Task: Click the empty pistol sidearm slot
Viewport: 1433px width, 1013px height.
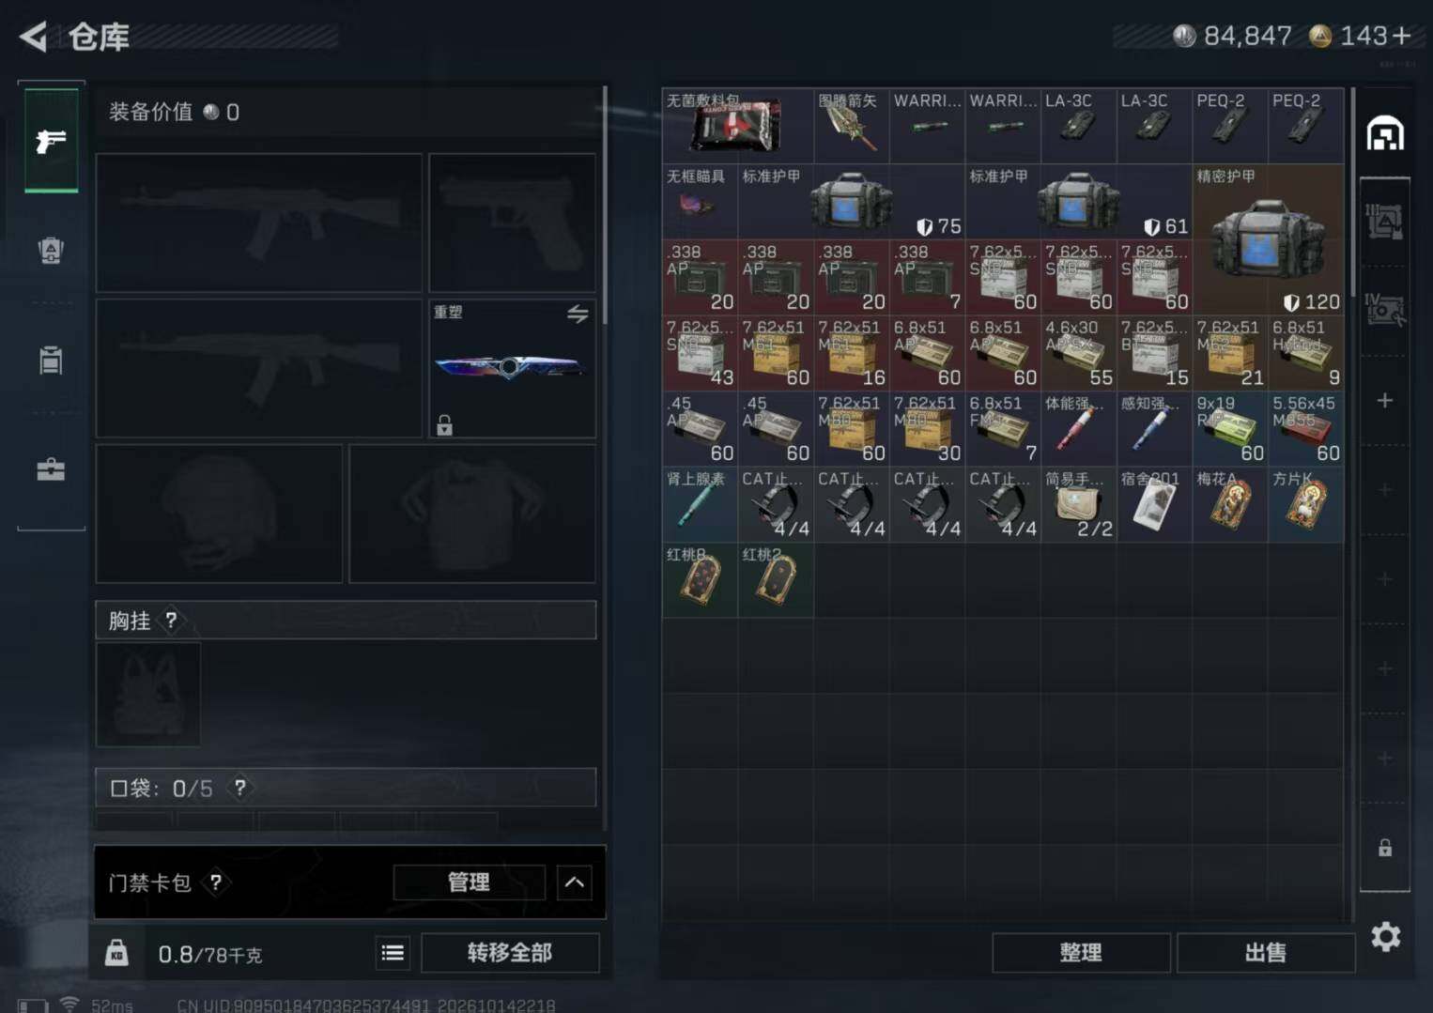Action: (x=512, y=223)
